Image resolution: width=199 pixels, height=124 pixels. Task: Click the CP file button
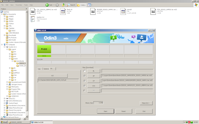click(94, 81)
